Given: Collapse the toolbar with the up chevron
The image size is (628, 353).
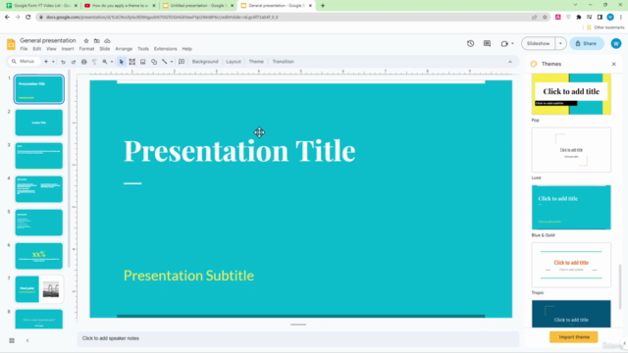Looking at the screenshot, I should coord(510,62).
